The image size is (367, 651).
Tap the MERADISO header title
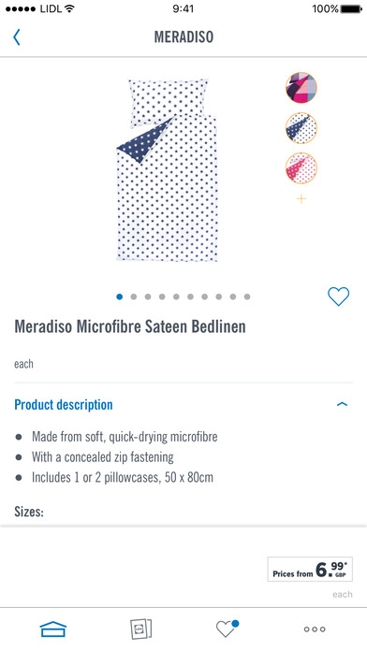(183, 37)
